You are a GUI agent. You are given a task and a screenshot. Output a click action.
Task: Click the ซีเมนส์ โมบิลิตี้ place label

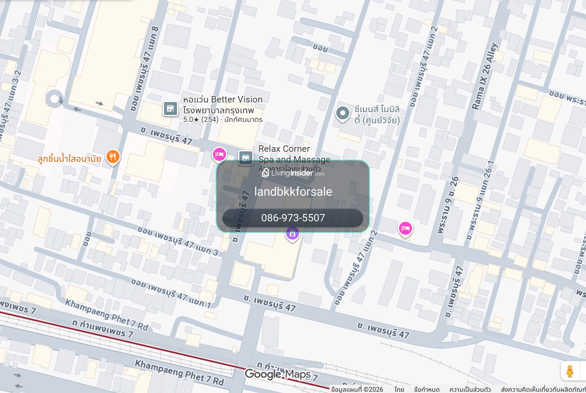click(x=377, y=115)
